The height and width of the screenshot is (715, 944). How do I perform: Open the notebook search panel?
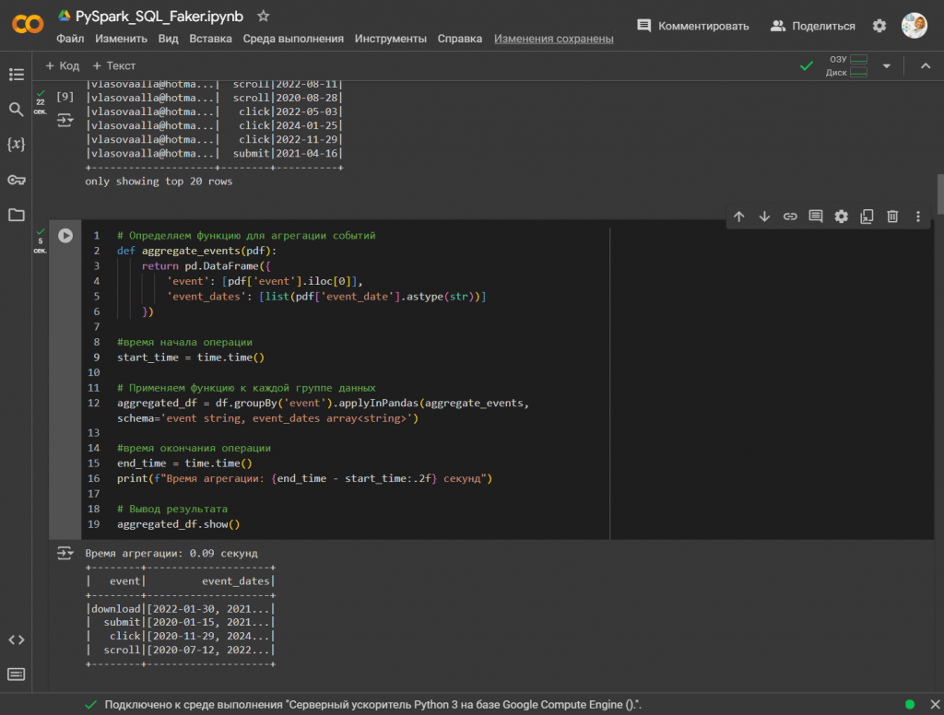[x=15, y=109]
